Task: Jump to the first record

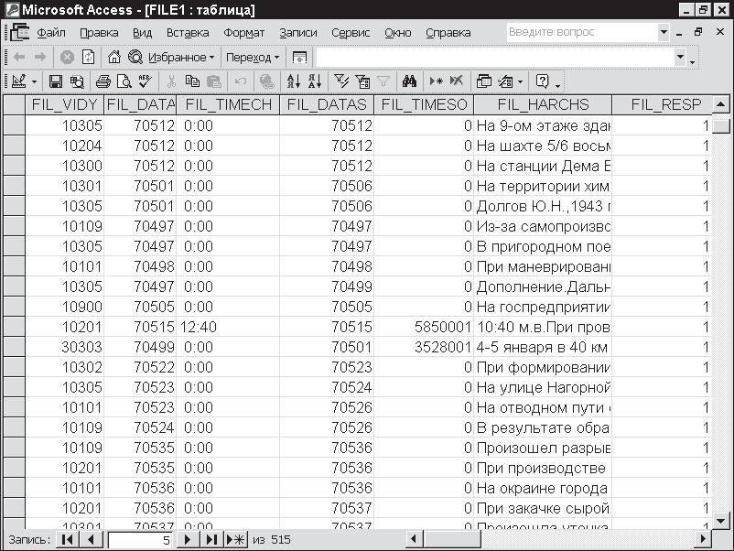Action: tap(67, 540)
